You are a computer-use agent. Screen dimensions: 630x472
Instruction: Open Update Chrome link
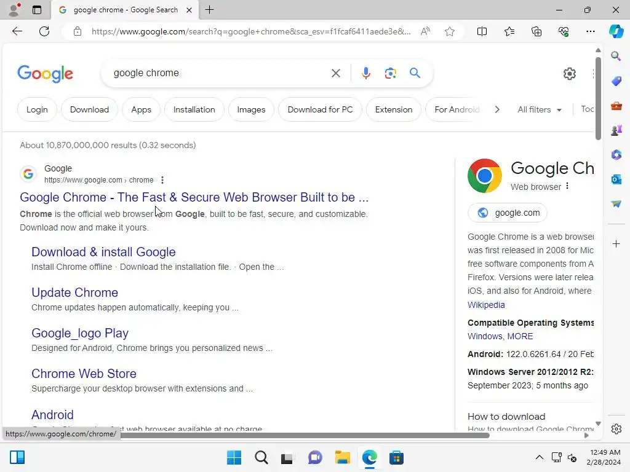74,293
